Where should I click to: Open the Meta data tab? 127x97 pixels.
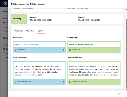click(30, 31)
